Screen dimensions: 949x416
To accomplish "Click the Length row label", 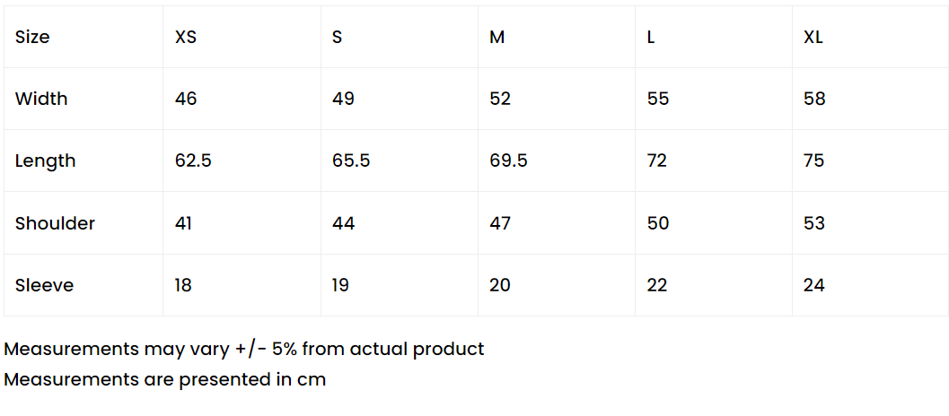I will (83, 160).
